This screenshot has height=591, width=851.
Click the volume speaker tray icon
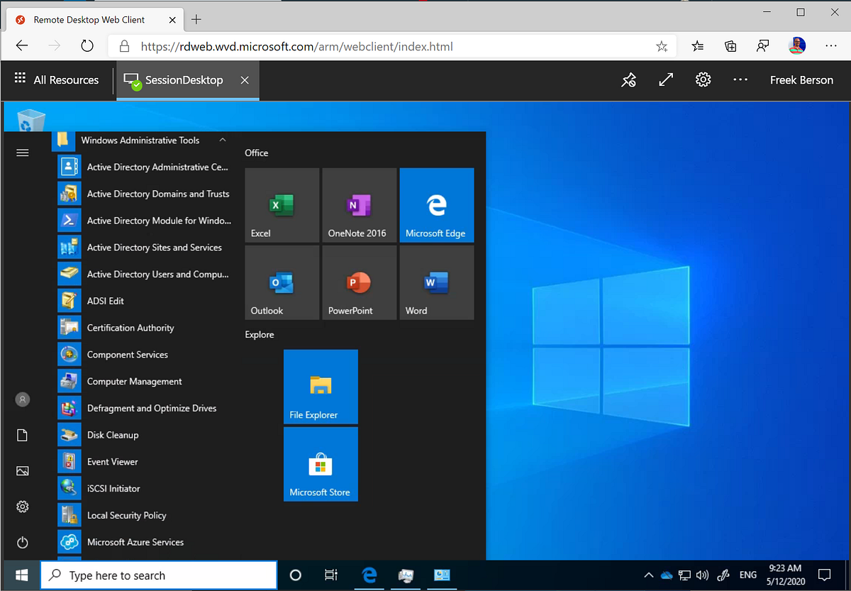pos(703,575)
